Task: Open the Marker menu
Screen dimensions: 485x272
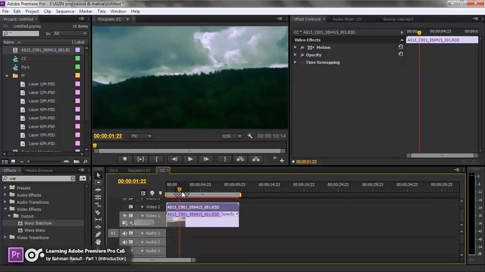Action: [x=86, y=11]
